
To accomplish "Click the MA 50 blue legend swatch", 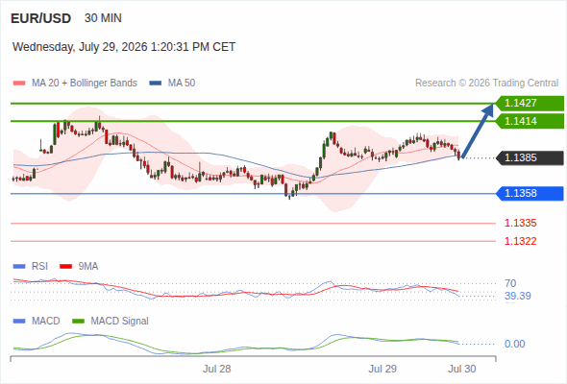I will pos(156,84).
